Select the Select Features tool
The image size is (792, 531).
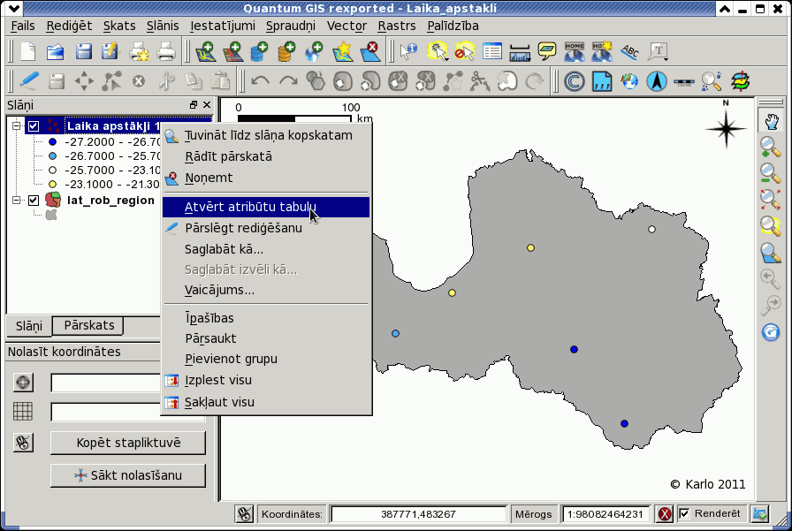[438, 51]
